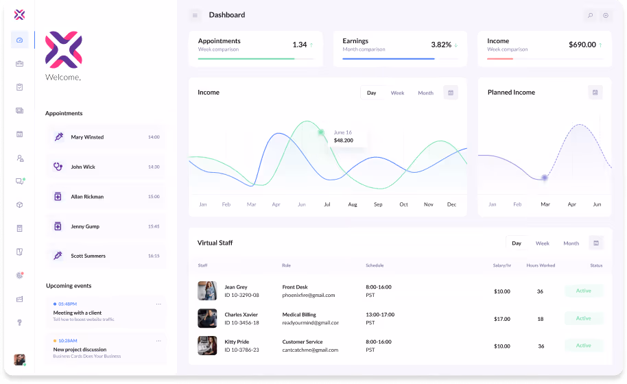The image size is (627, 384).
Task: Open Mary Winsted 14:00 appointment
Action: [106, 137]
